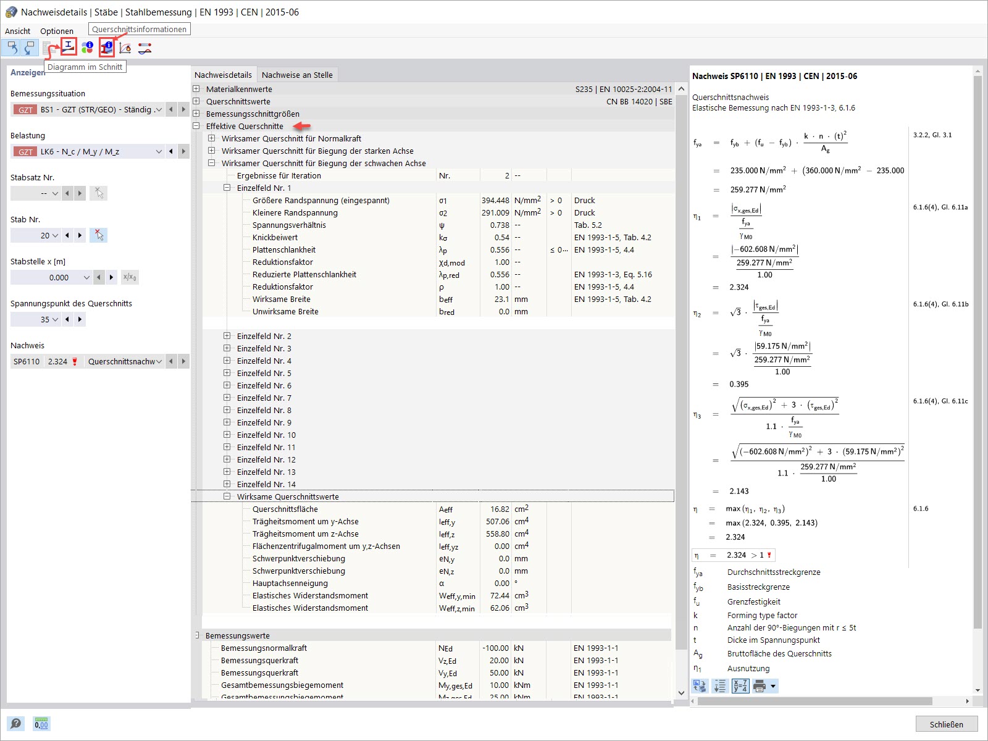Screen dimensions: 988x741
Task: Open Querschnittsinformationen via the I-beam info icon
Action: [107, 48]
